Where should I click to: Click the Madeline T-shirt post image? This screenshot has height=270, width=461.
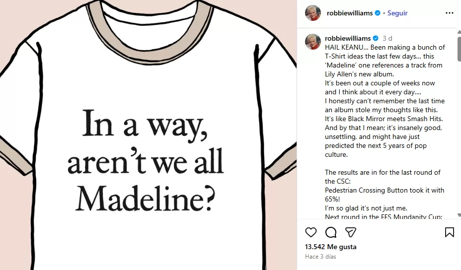148,135
